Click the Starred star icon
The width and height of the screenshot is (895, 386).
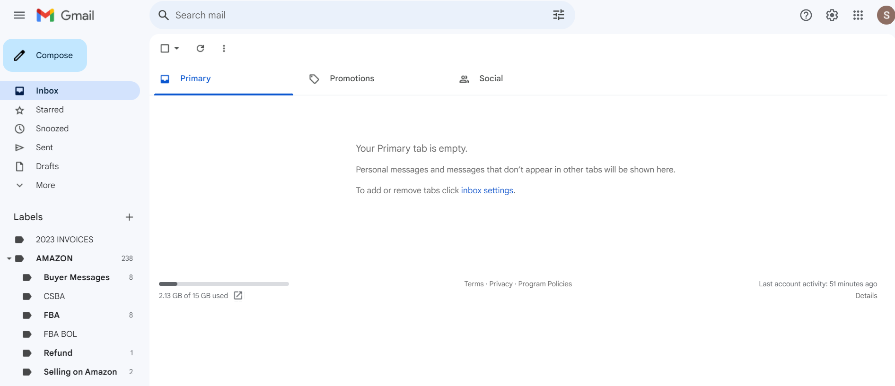pos(19,110)
